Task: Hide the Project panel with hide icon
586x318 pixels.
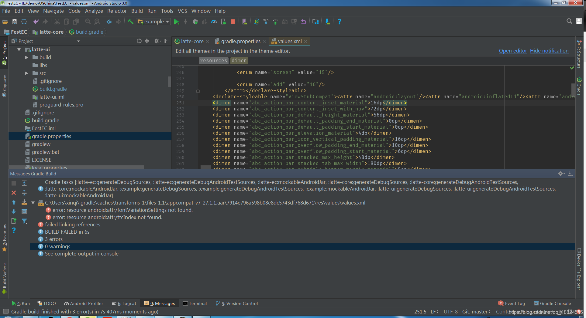Action: (x=167, y=41)
